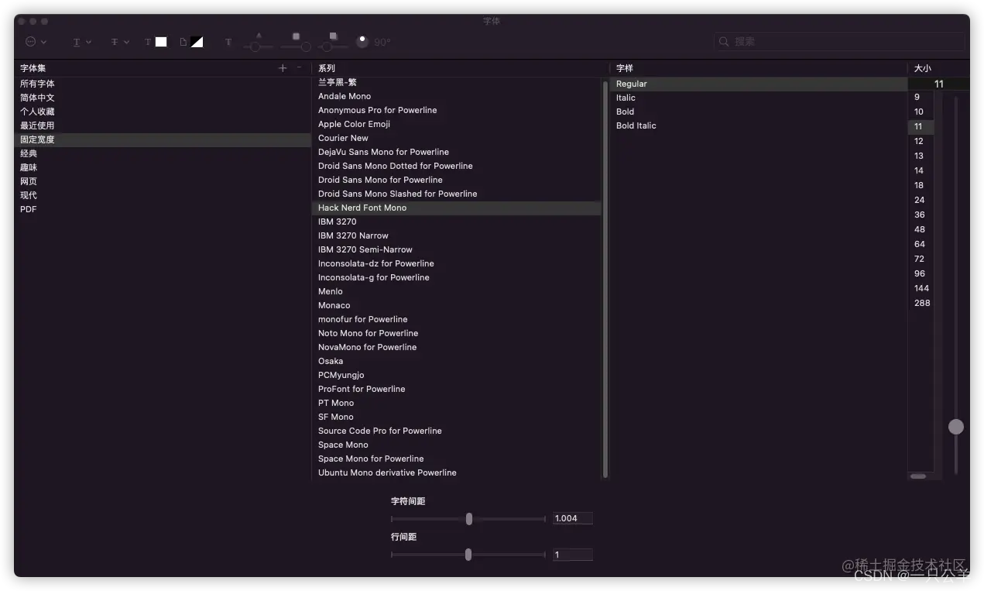Image resolution: width=984 pixels, height=591 pixels.
Task: Choose Andale Mono font family
Action: coord(457,96)
